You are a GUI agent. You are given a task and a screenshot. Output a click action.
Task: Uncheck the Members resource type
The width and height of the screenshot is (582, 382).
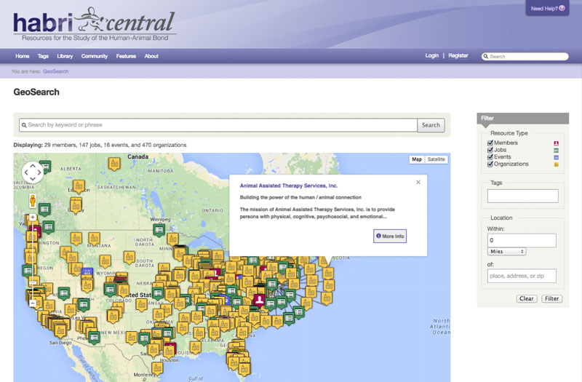[x=490, y=143]
